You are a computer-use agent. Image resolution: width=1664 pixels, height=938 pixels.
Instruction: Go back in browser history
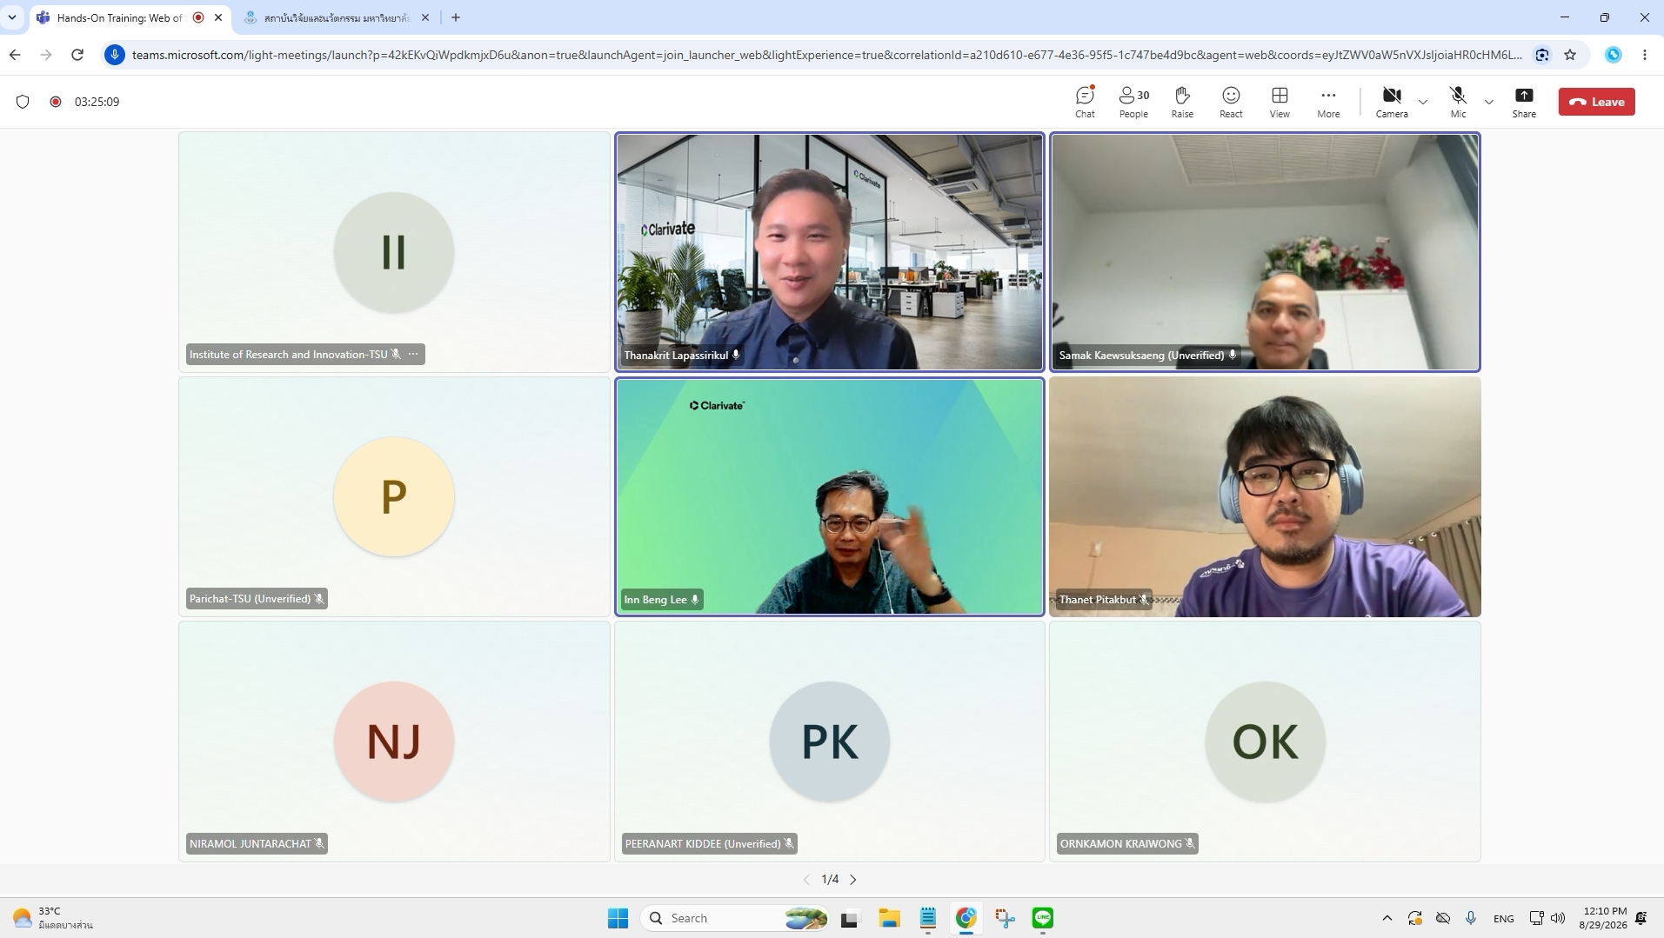[15, 55]
